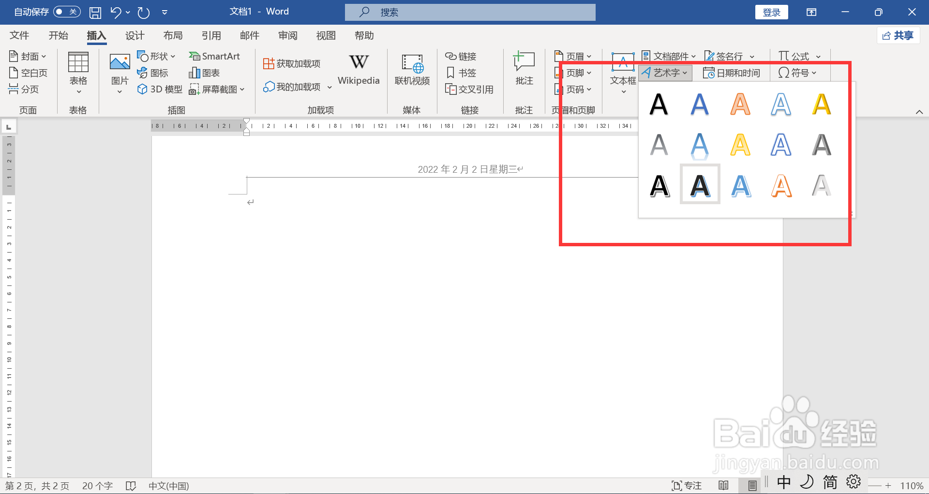Choose the gold fill WordArt style in the first row
929x494 pixels.
click(x=822, y=104)
